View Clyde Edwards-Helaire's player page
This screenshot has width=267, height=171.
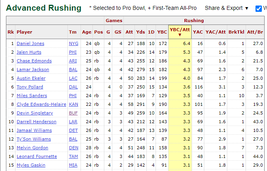41,104
